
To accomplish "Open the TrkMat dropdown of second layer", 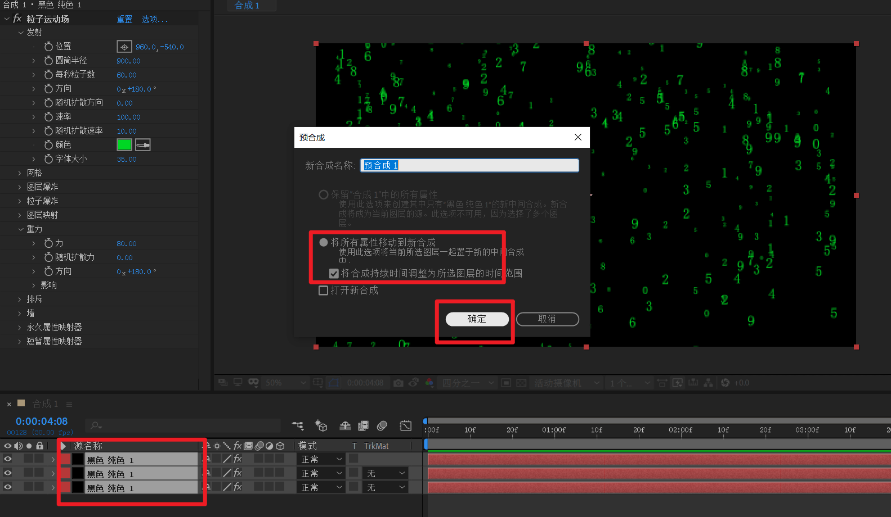I will (386, 474).
